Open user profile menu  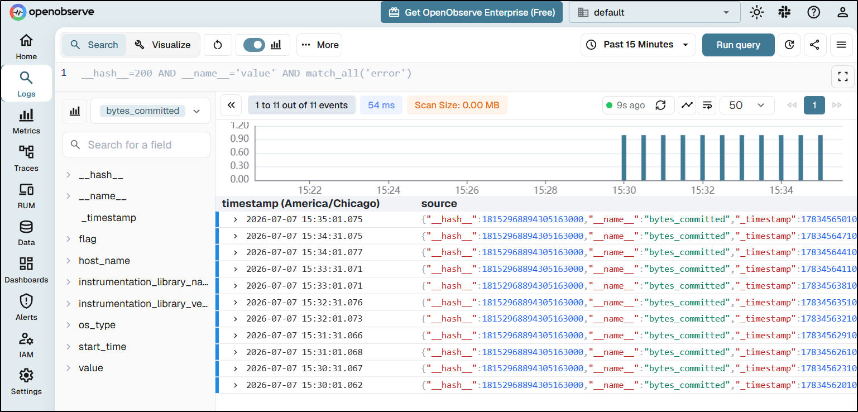pyautogui.click(x=843, y=12)
